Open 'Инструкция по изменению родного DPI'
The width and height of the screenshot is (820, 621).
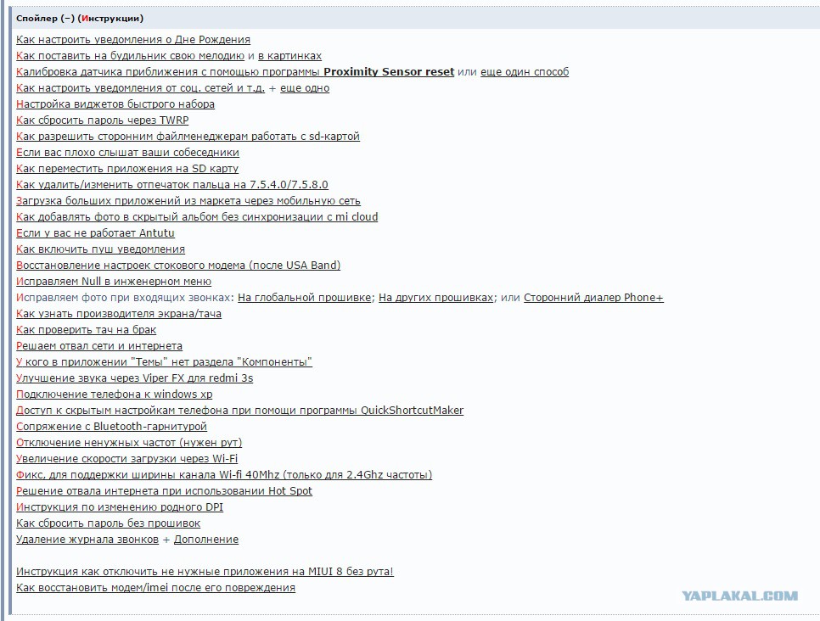click(119, 507)
